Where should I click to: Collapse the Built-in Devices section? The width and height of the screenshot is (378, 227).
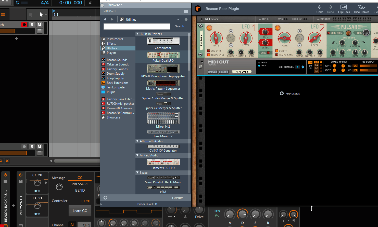point(137,34)
